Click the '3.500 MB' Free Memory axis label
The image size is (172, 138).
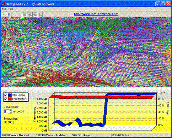(x=42, y=99)
